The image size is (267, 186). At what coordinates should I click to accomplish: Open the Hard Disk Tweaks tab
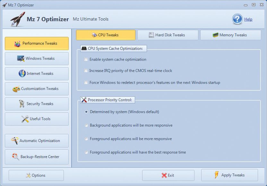click(x=168, y=35)
